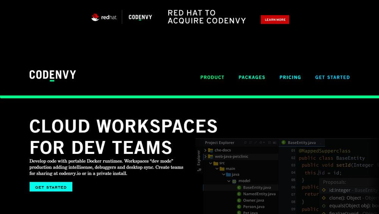Click class icon on BaseEntity.java tab
Image resolution: width=379 pixels, height=214 pixels.
[x=283, y=143]
